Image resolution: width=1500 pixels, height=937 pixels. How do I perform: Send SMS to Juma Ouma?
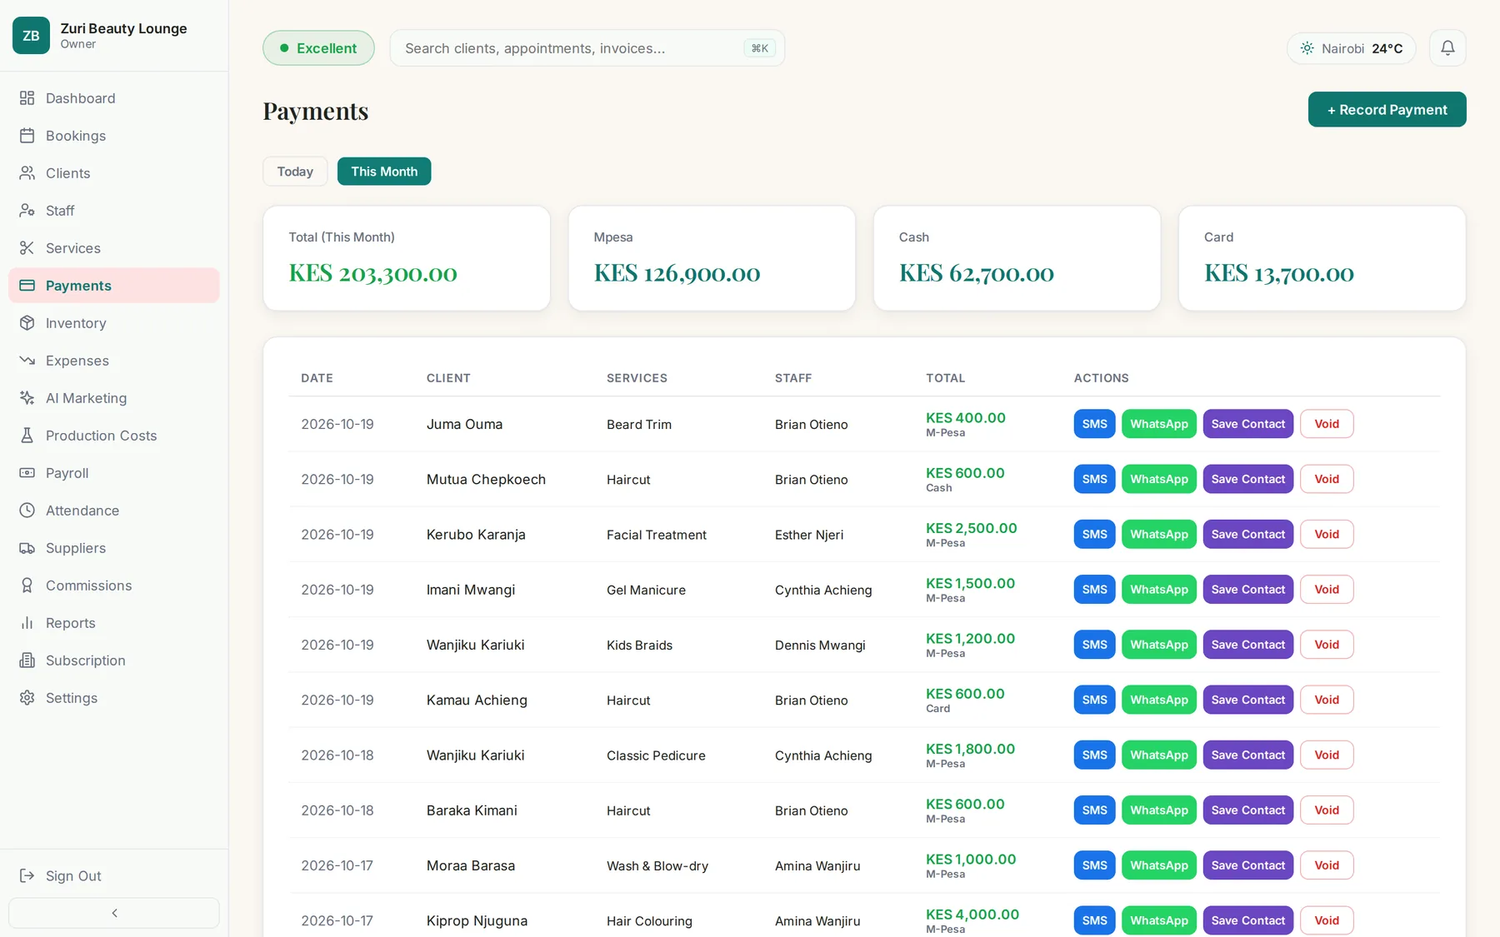point(1094,424)
